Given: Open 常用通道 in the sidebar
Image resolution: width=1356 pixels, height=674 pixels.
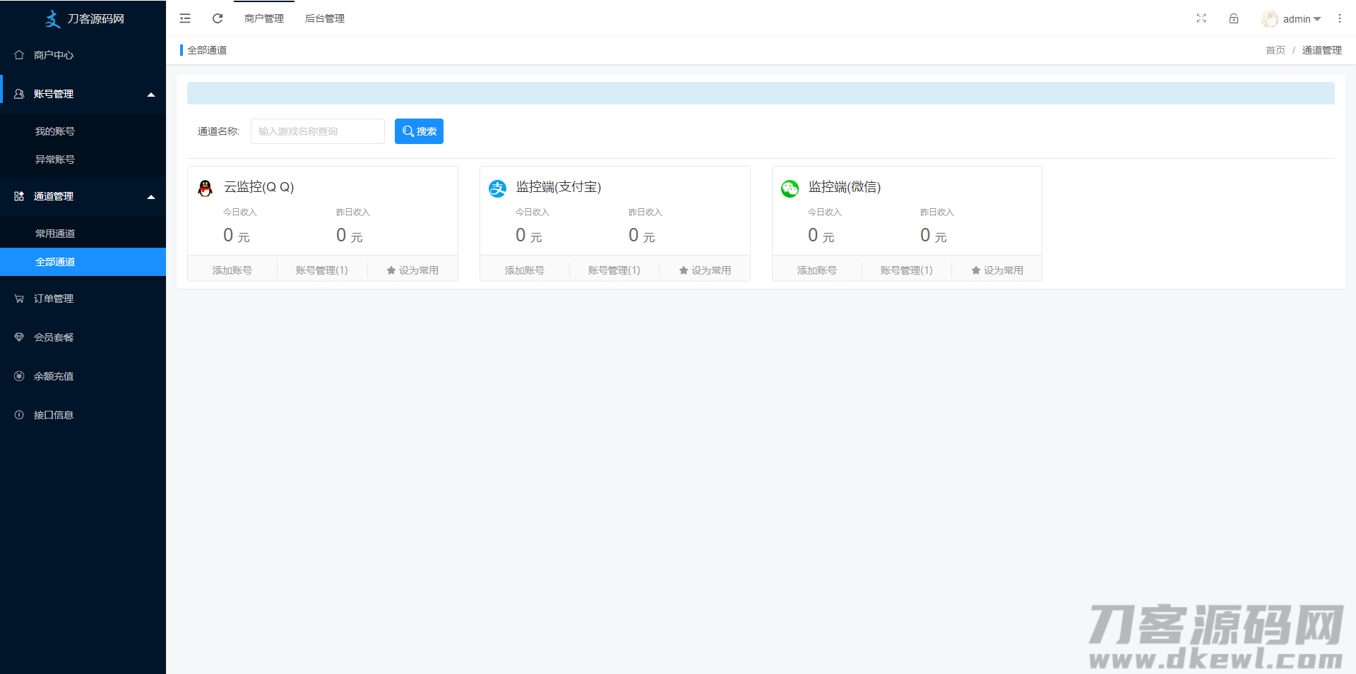Looking at the screenshot, I should click(55, 234).
